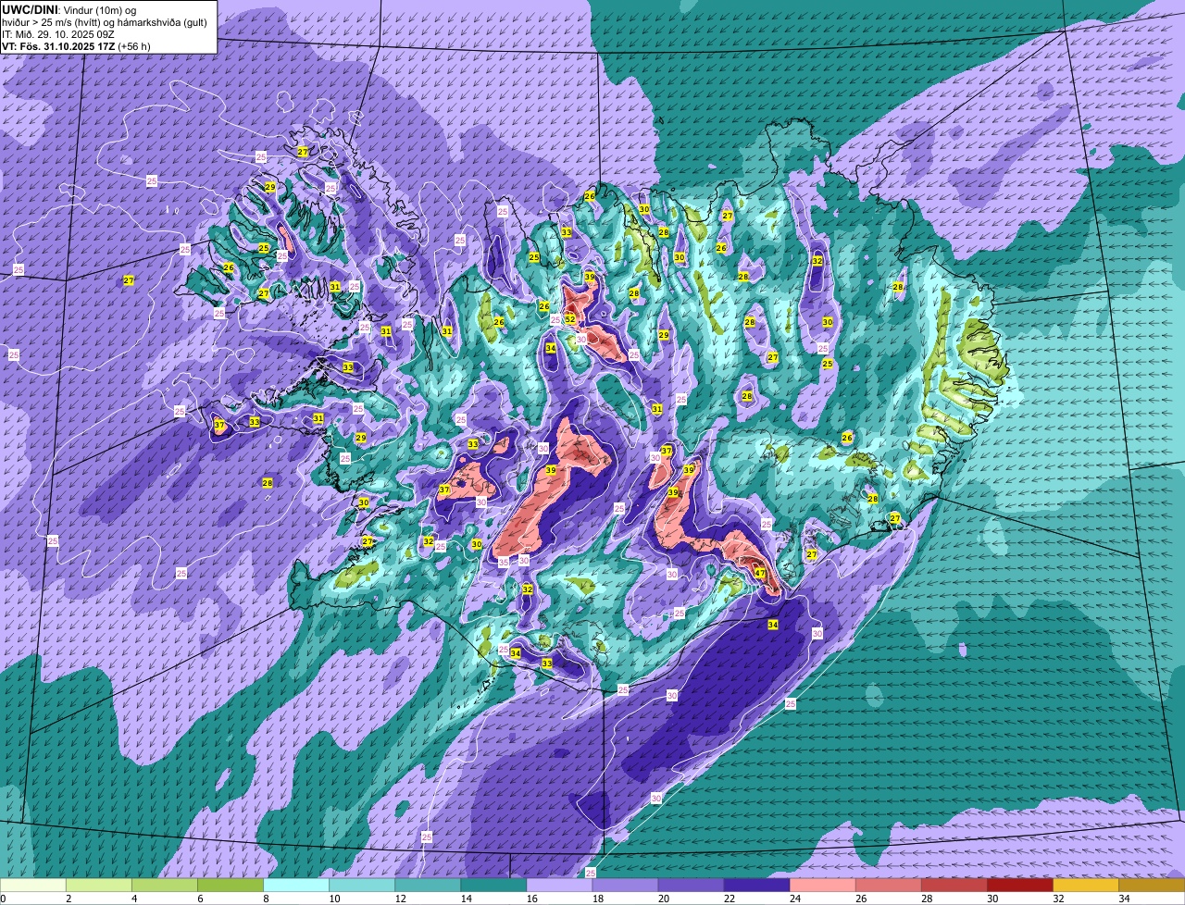
Task: Click the yellow '47' maximum gust label
Action: coord(759,574)
